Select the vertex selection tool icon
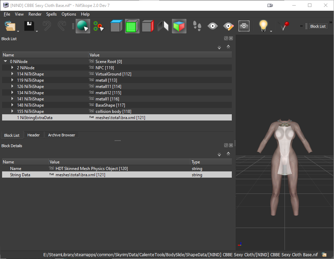The image size is (334, 259). (98, 26)
